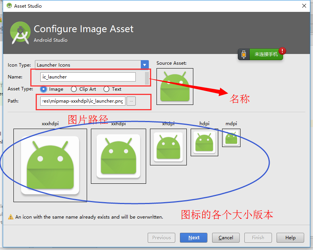Click the Cancel button
The image size is (313, 250).
tap(226, 237)
